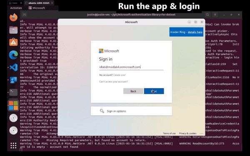
Task: Maximize the terminal window
Action: point(231,15)
